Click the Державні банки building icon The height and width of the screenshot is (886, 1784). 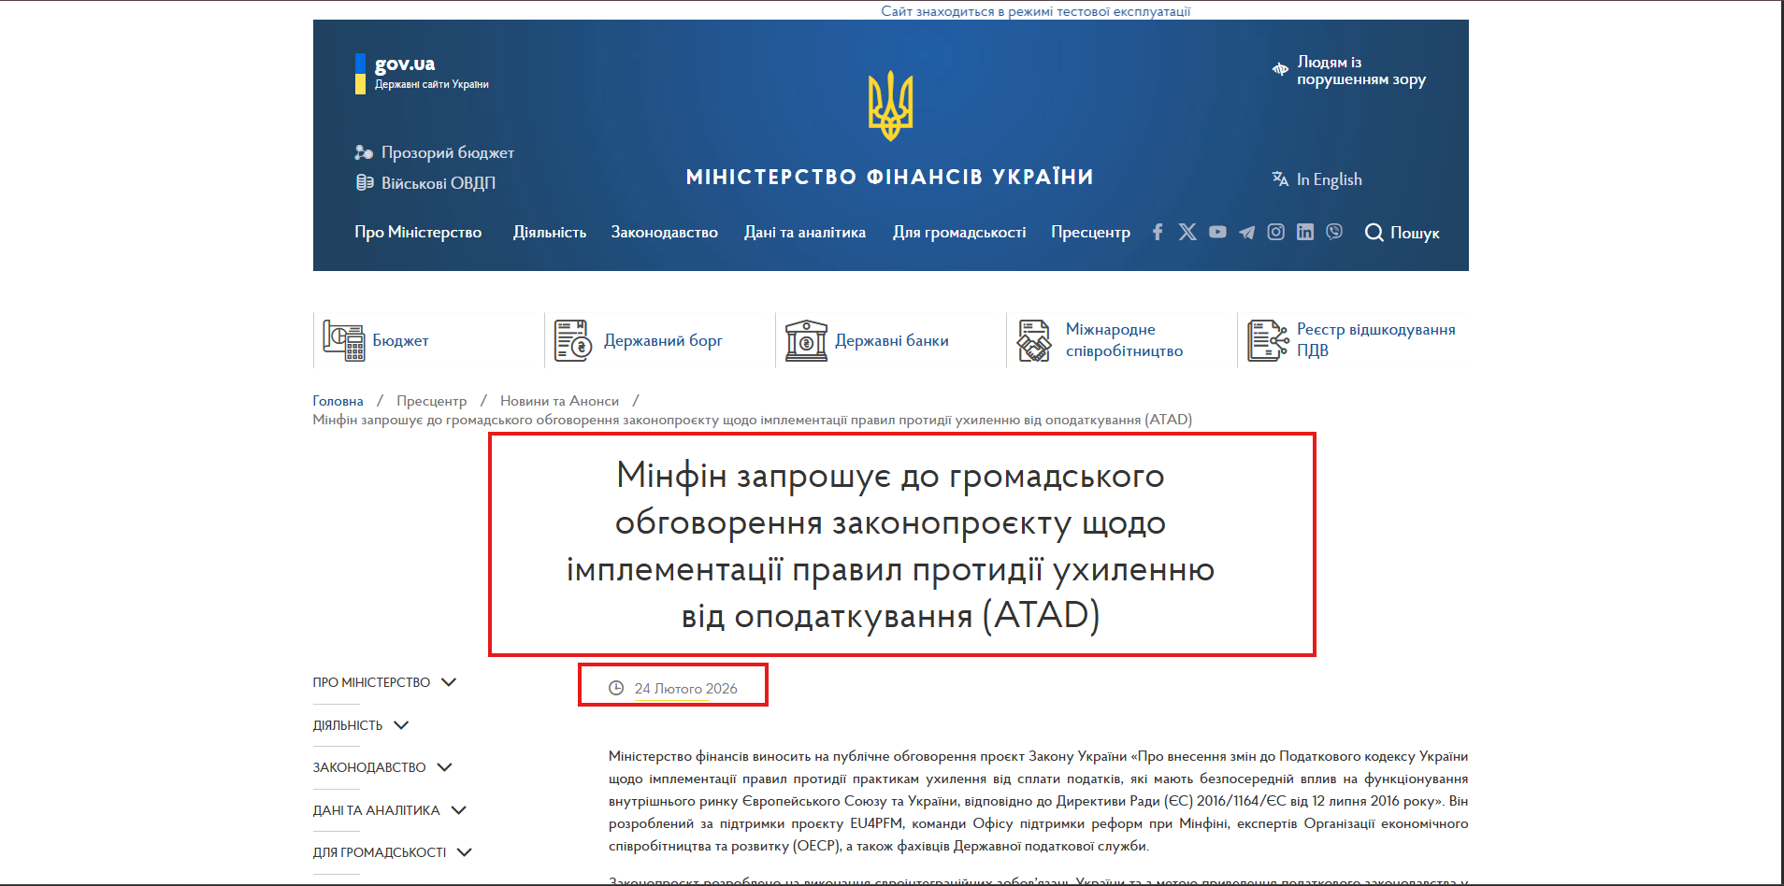point(806,340)
